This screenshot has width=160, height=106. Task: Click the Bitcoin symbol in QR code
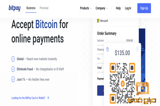(x=123, y=83)
